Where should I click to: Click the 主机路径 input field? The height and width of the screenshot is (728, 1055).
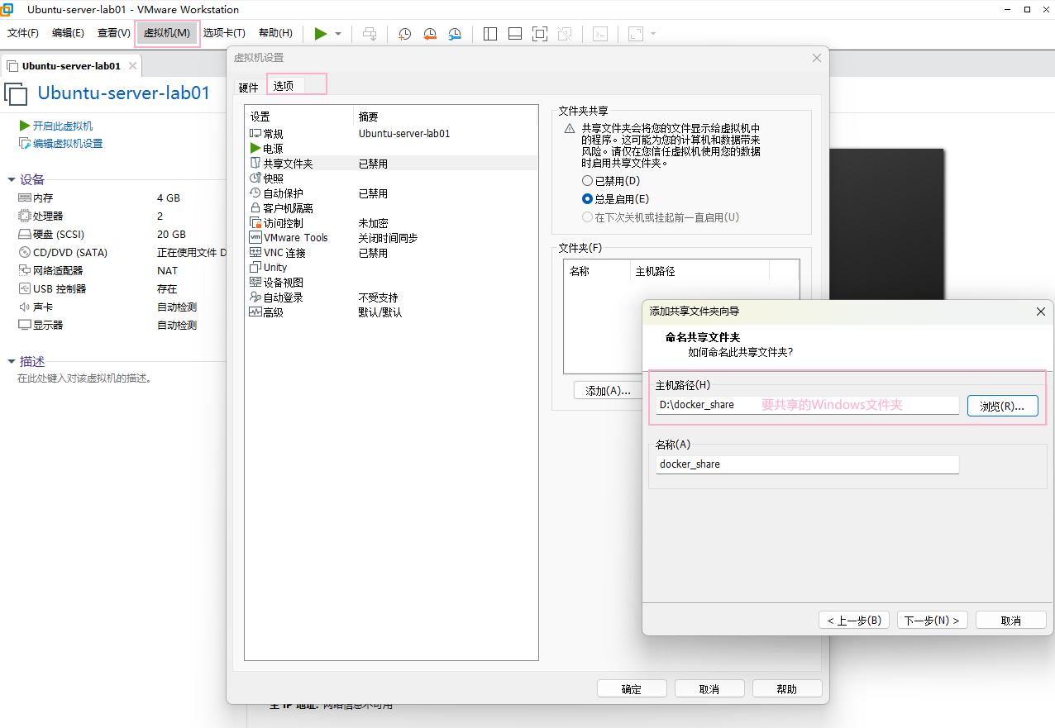[x=807, y=405]
